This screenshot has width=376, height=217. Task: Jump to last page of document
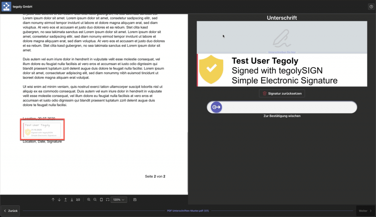click(x=72, y=200)
